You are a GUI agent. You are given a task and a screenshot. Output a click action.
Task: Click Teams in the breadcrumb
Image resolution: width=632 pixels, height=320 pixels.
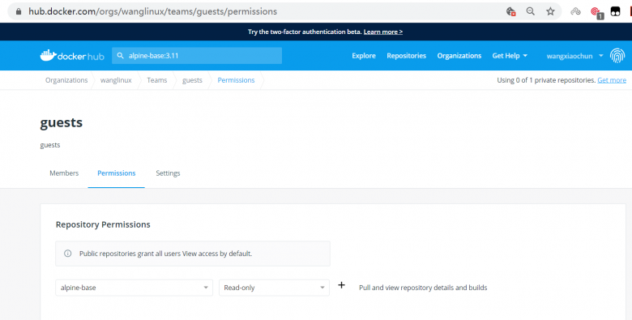(x=157, y=80)
